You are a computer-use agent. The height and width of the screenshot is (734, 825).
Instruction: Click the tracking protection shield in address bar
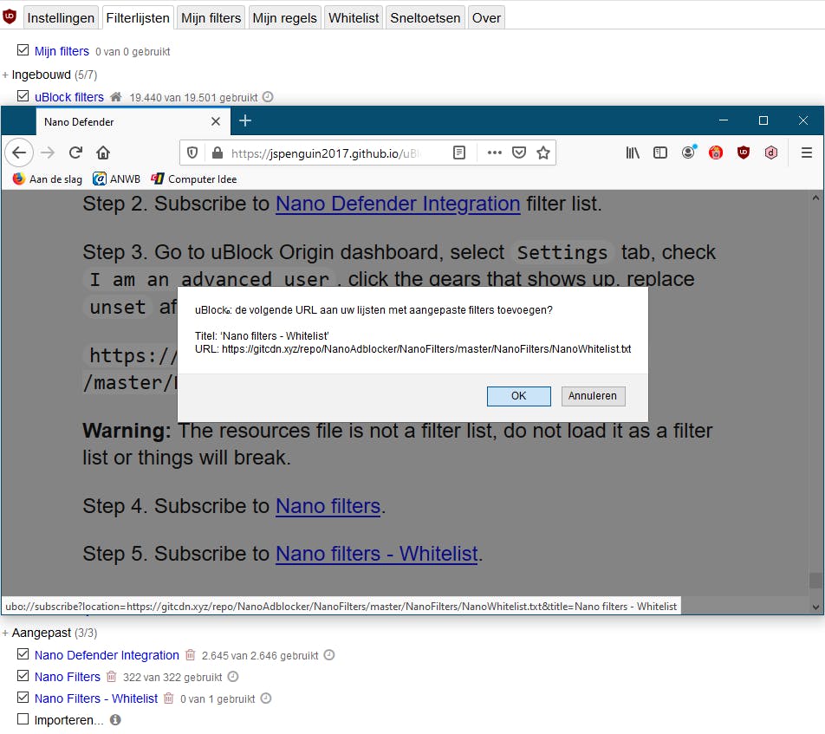[192, 153]
